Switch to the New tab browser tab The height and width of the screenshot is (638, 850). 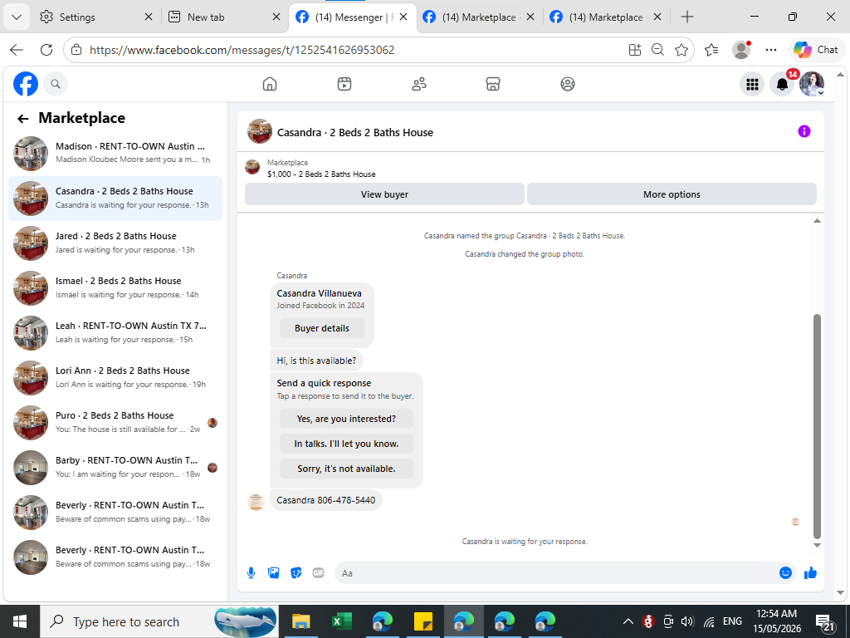click(x=224, y=17)
